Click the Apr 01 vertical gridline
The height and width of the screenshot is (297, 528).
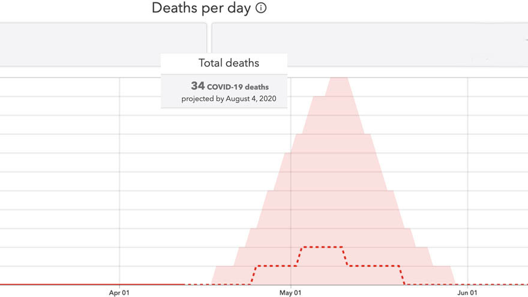click(119, 180)
